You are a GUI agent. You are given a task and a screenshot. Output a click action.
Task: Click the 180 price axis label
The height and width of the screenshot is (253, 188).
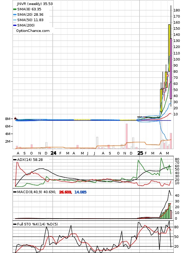click(177, 10)
